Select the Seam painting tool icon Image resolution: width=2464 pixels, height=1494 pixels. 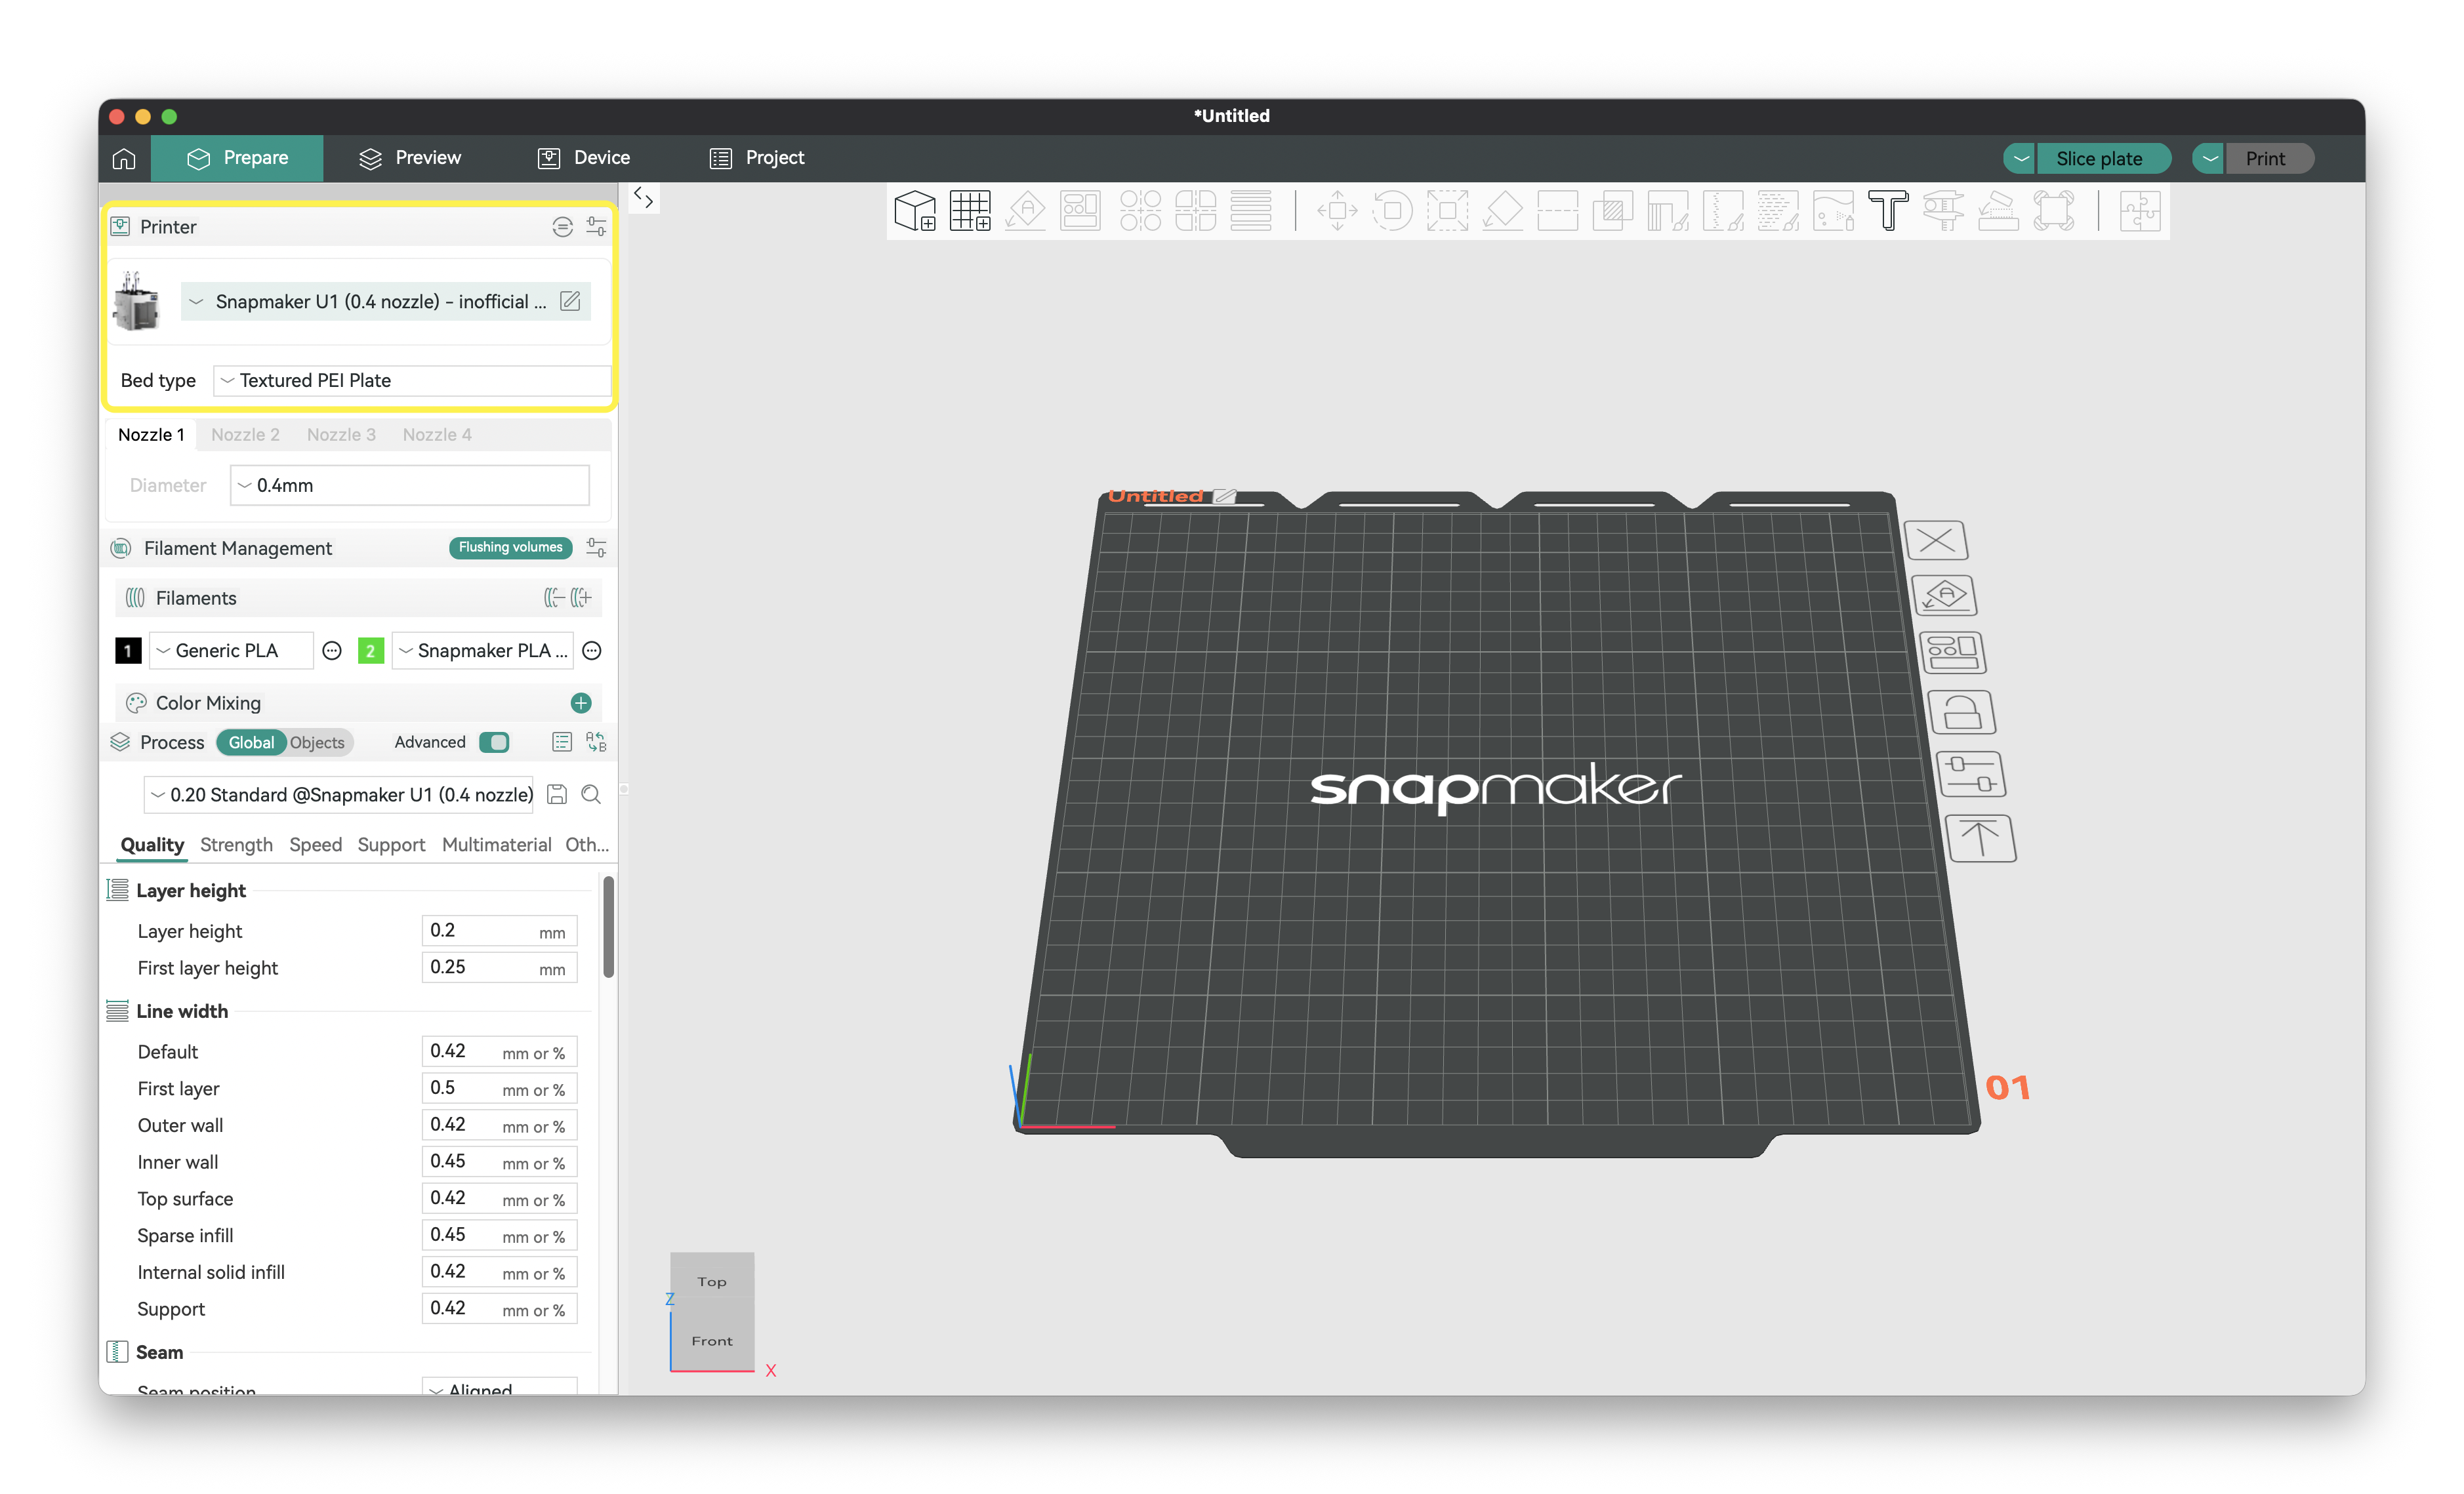coord(1722,211)
